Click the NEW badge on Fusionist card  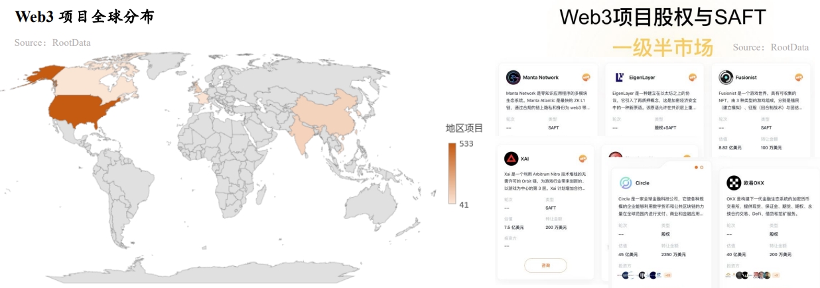pyautogui.click(x=799, y=78)
